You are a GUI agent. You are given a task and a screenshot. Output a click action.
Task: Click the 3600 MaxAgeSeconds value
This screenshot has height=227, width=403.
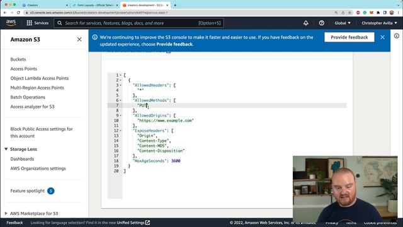(x=176, y=161)
